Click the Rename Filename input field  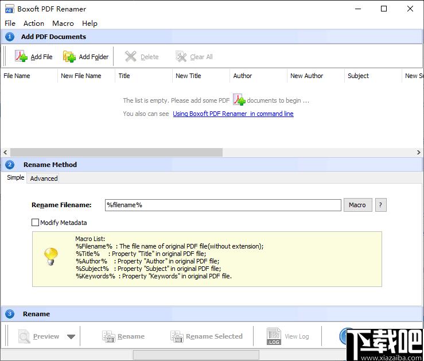point(223,205)
